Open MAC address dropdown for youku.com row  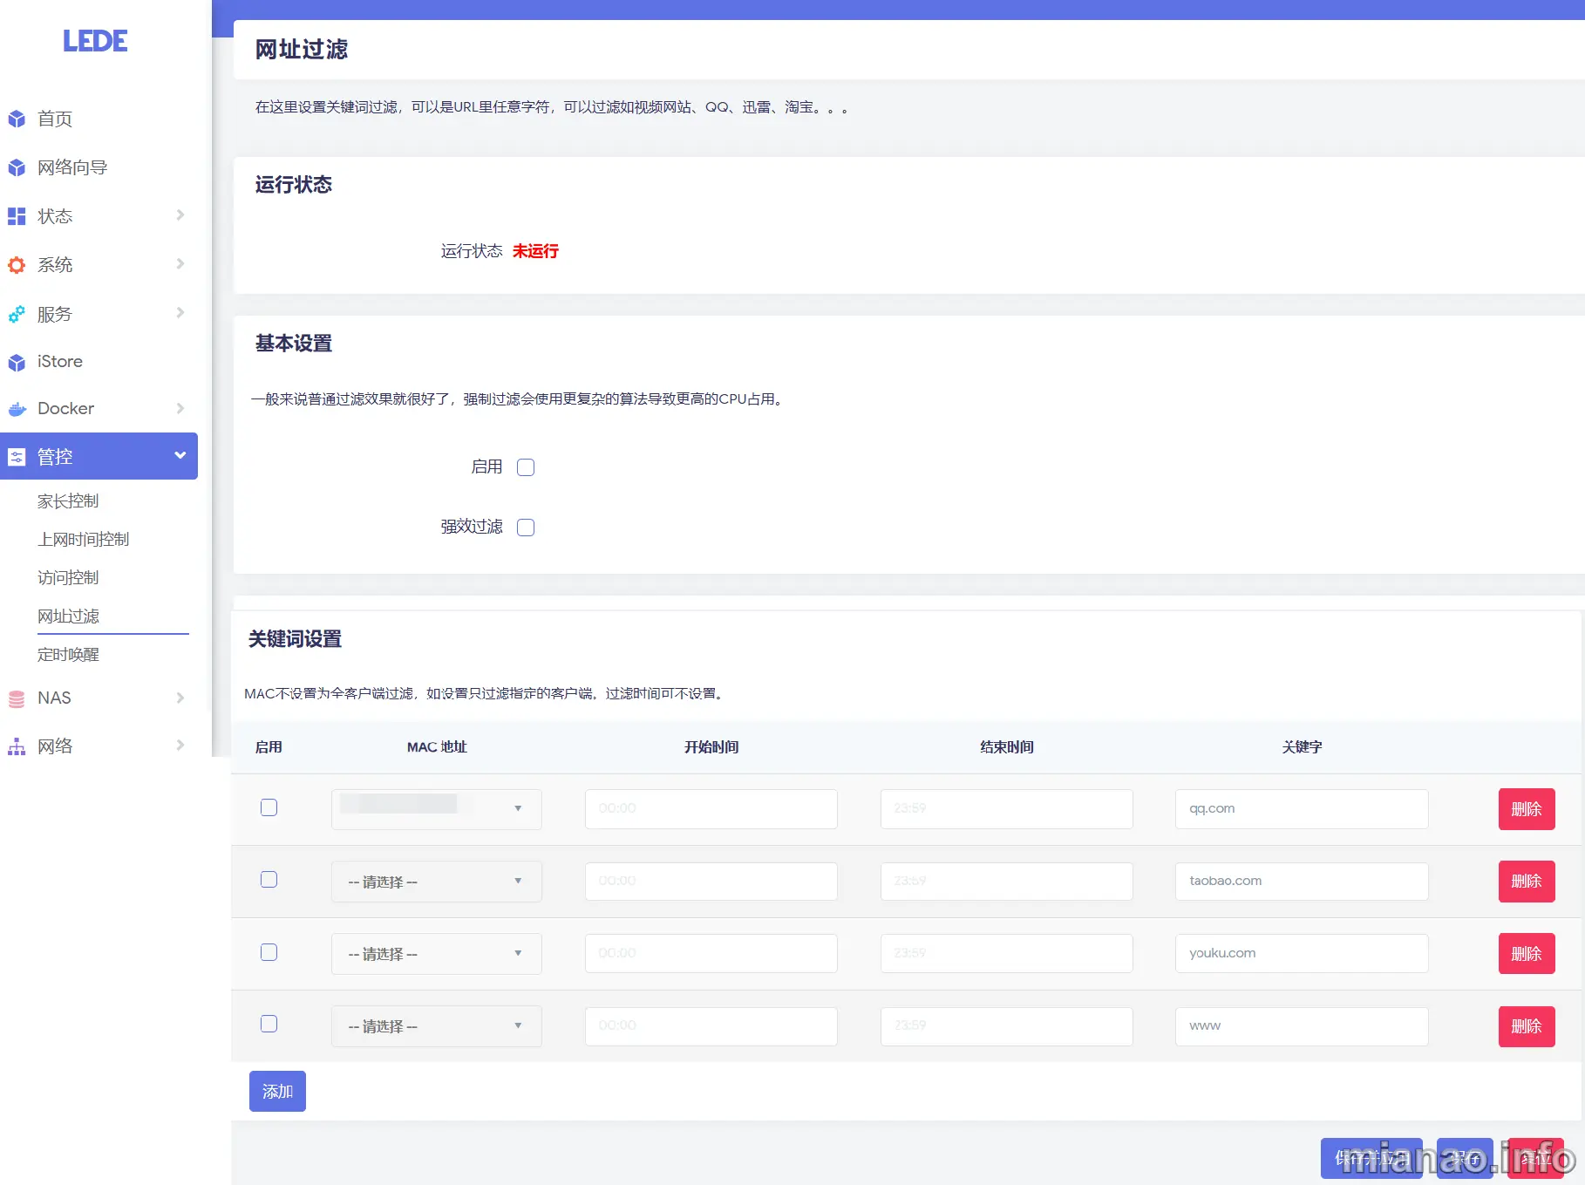click(x=436, y=954)
